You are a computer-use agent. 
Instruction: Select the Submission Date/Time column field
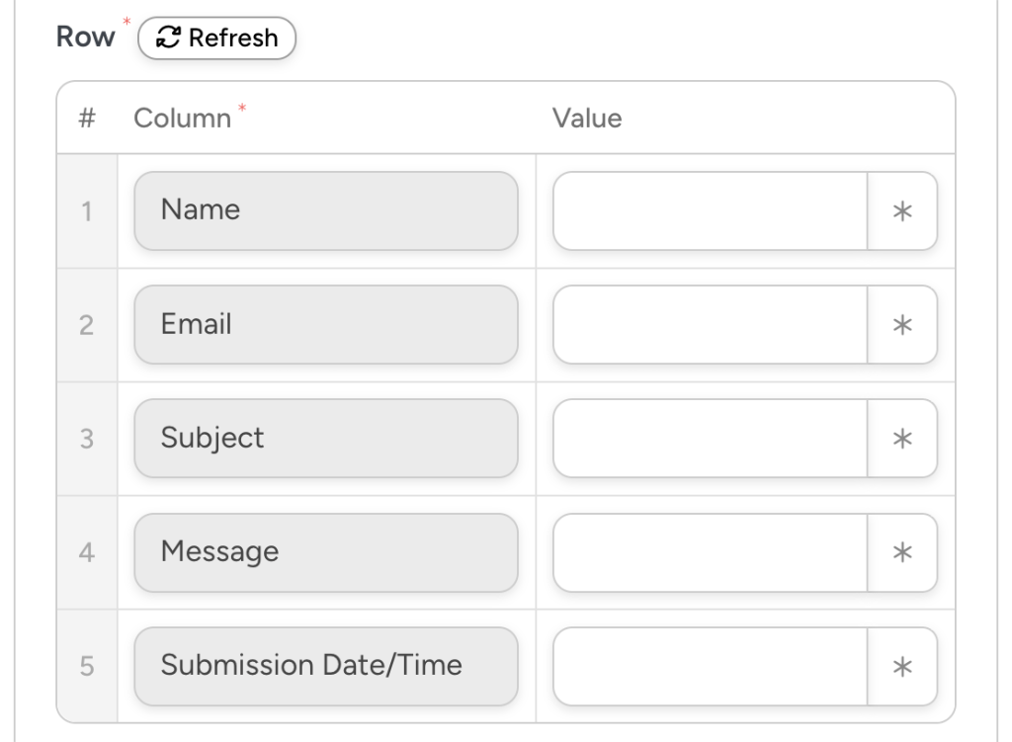pos(326,666)
